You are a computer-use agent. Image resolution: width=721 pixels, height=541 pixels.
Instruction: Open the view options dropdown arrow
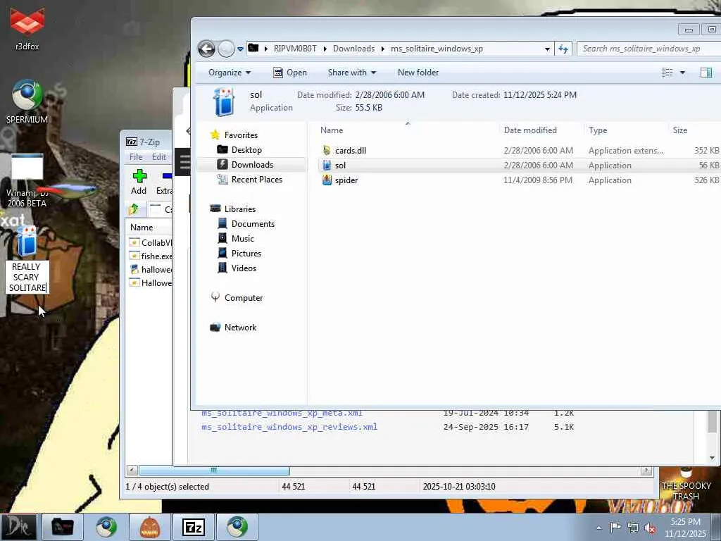[682, 73]
